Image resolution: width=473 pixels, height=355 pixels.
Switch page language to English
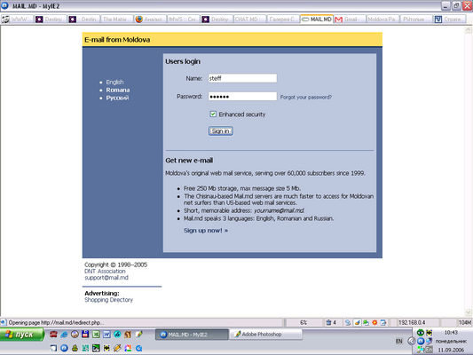(x=114, y=82)
